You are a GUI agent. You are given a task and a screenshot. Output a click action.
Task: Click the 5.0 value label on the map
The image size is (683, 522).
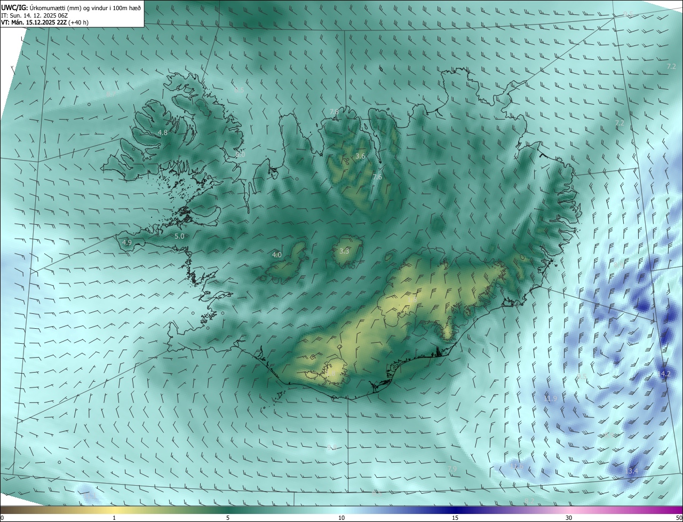(179, 236)
